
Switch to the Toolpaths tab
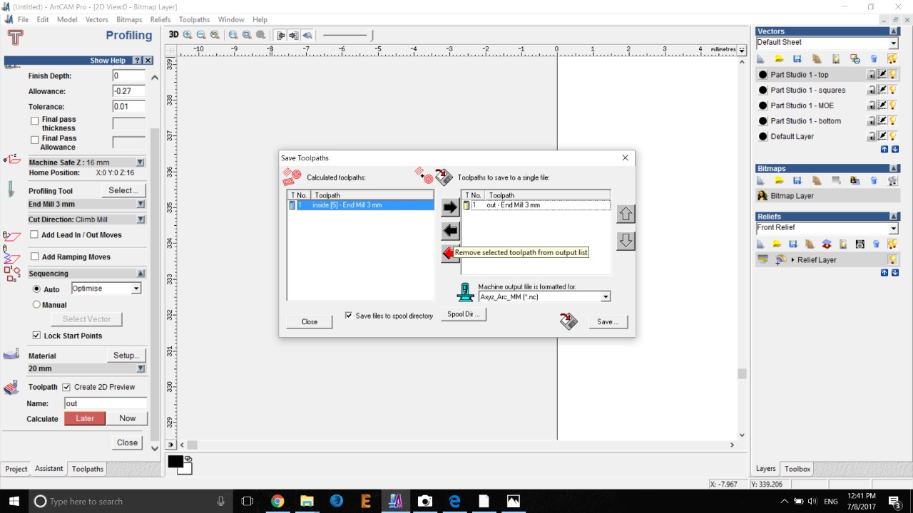point(88,469)
